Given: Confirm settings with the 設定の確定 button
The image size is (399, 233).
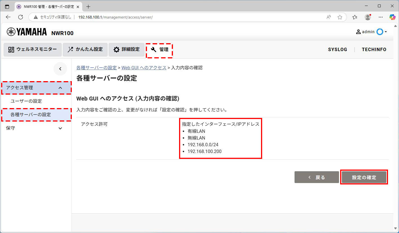Looking at the screenshot, I should tap(364, 177).
